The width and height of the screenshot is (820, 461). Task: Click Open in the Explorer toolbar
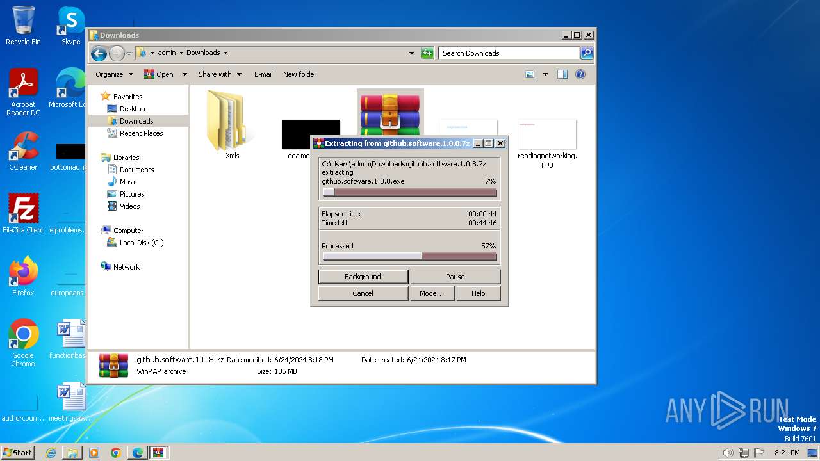(159, 74)
